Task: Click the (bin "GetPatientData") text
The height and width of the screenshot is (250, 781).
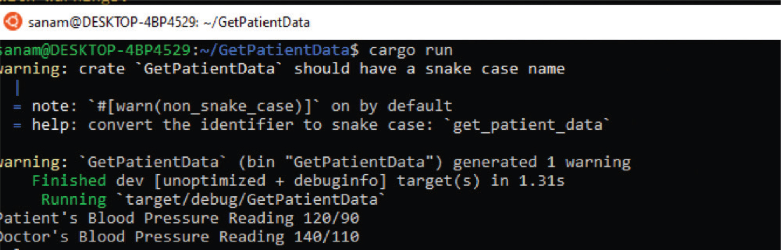Action: tap(340, 162)
